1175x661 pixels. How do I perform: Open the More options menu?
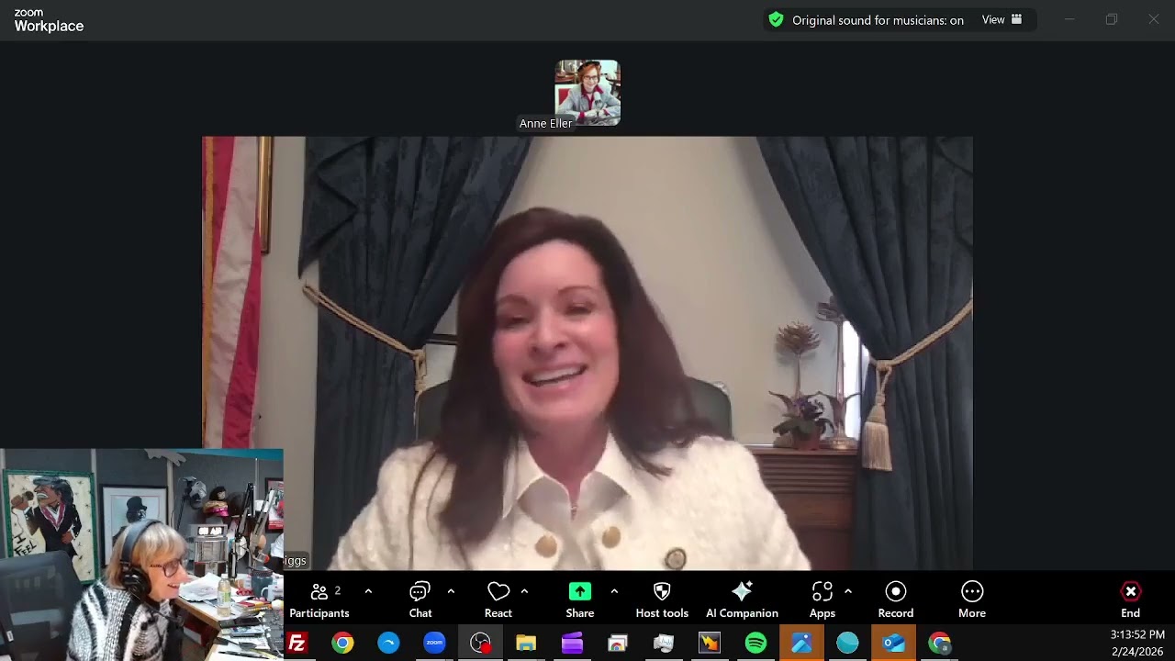[972, 600]
